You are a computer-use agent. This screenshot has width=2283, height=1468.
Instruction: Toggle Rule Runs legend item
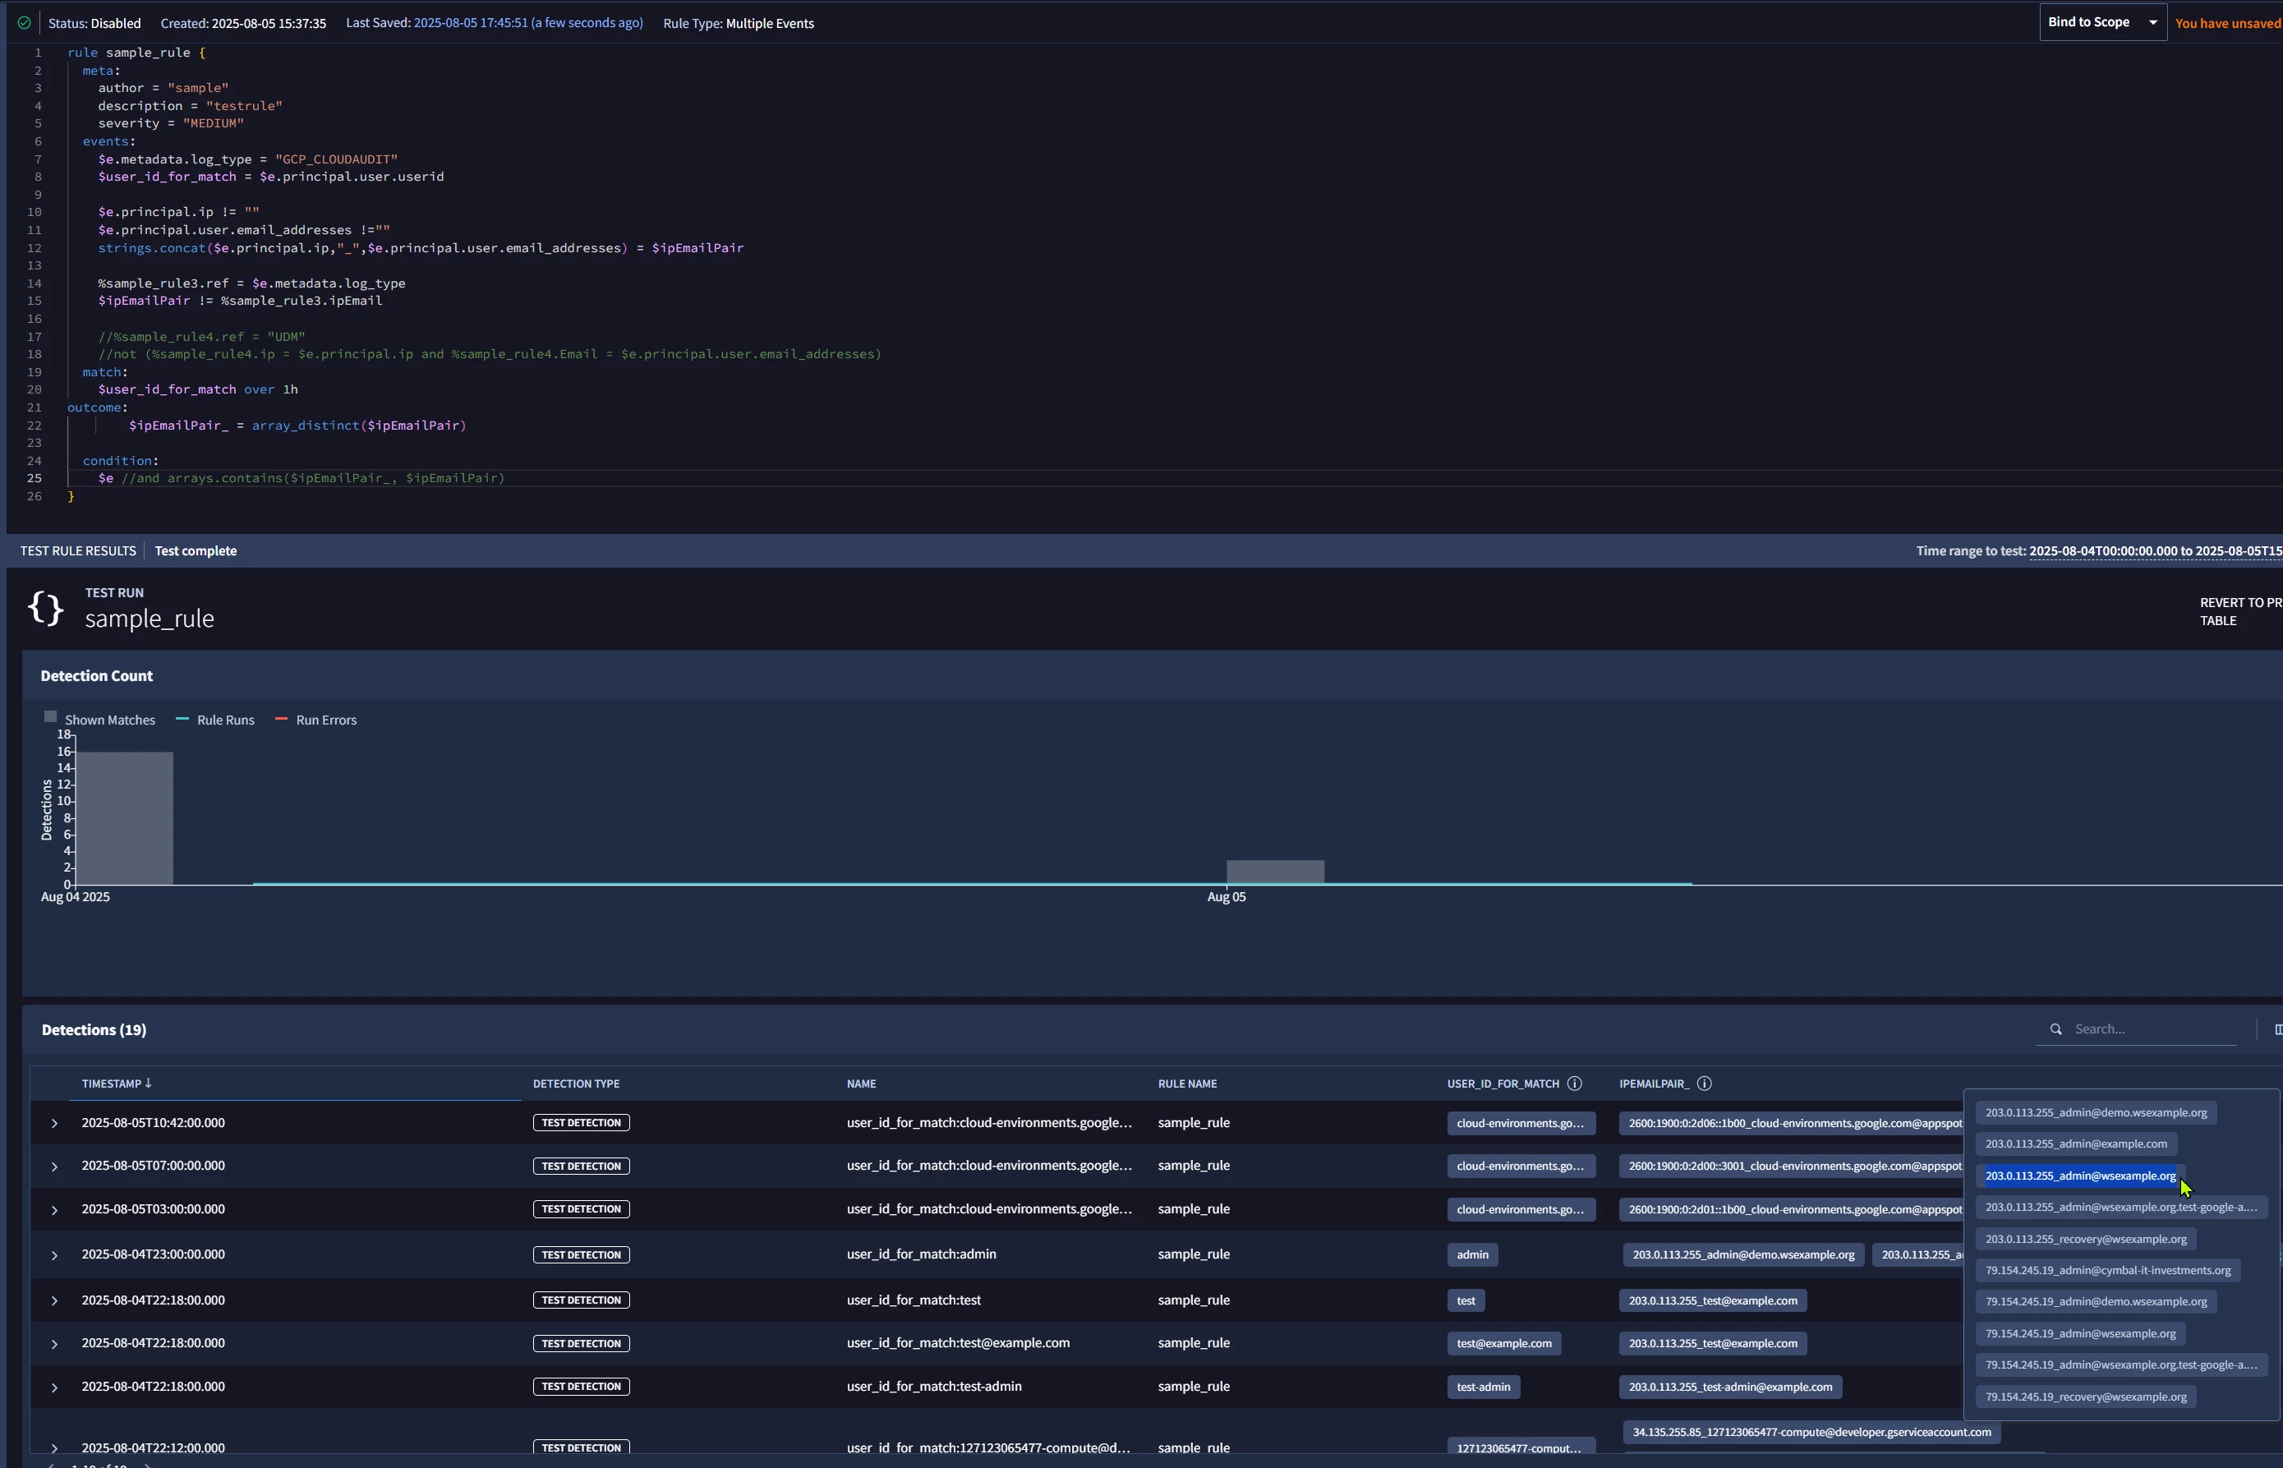[215, 720]
